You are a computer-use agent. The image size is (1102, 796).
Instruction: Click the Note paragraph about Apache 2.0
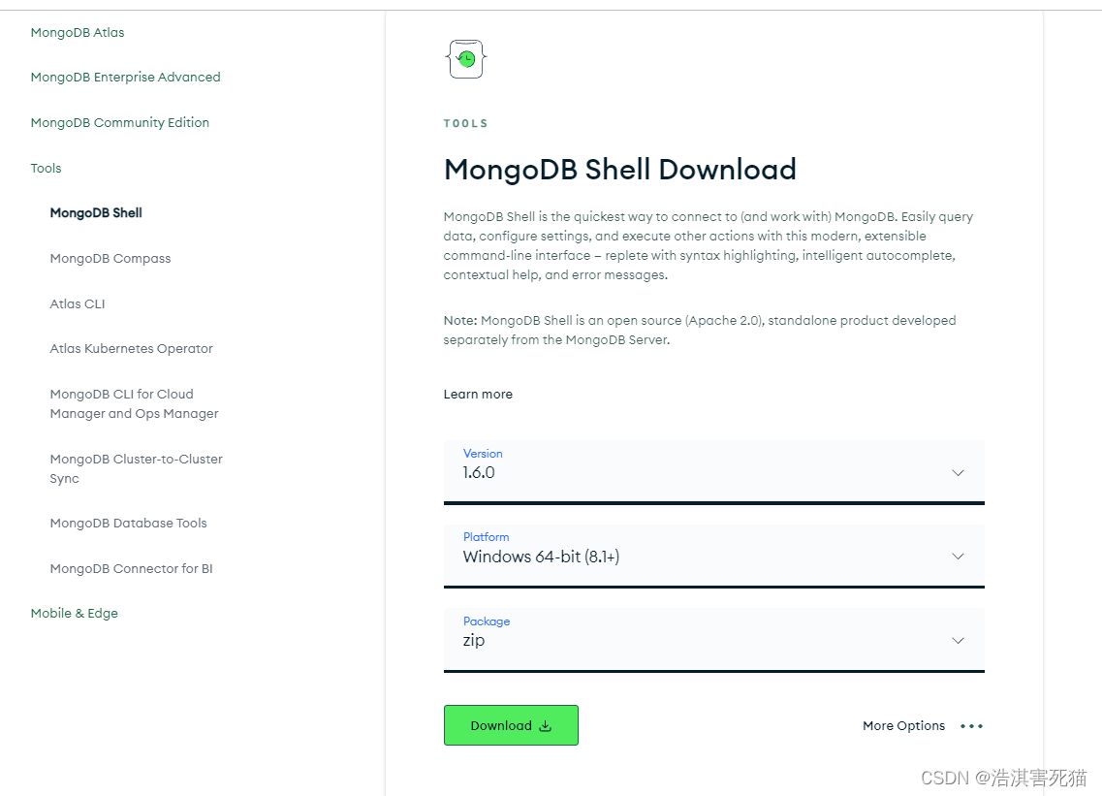click(700, 330)
